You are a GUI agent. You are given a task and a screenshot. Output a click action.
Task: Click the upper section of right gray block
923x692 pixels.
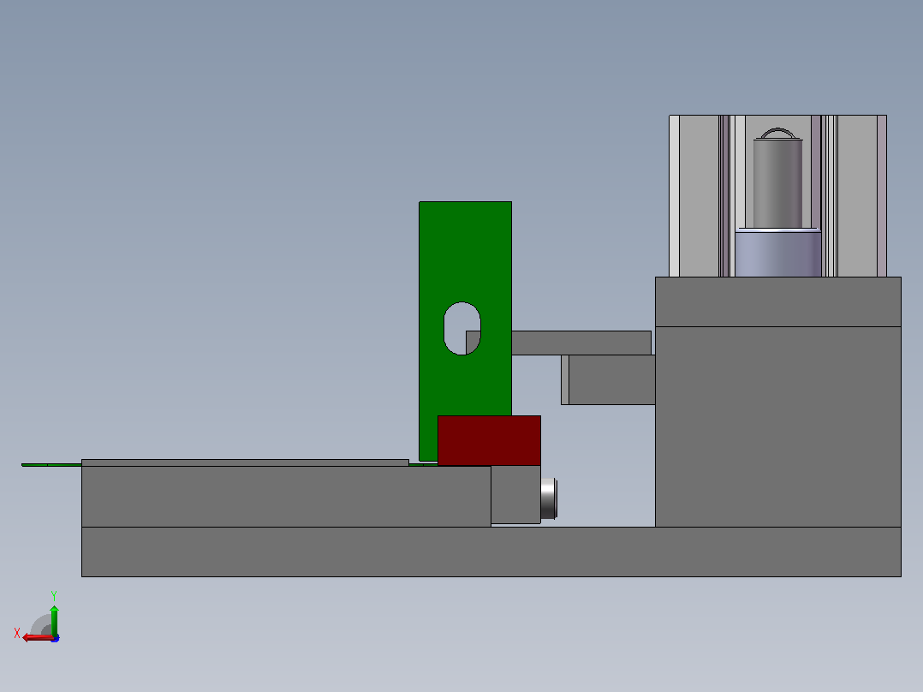(777, 301)
